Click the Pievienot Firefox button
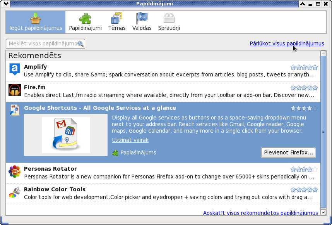The image size is (332, 225). coord(288,152)
